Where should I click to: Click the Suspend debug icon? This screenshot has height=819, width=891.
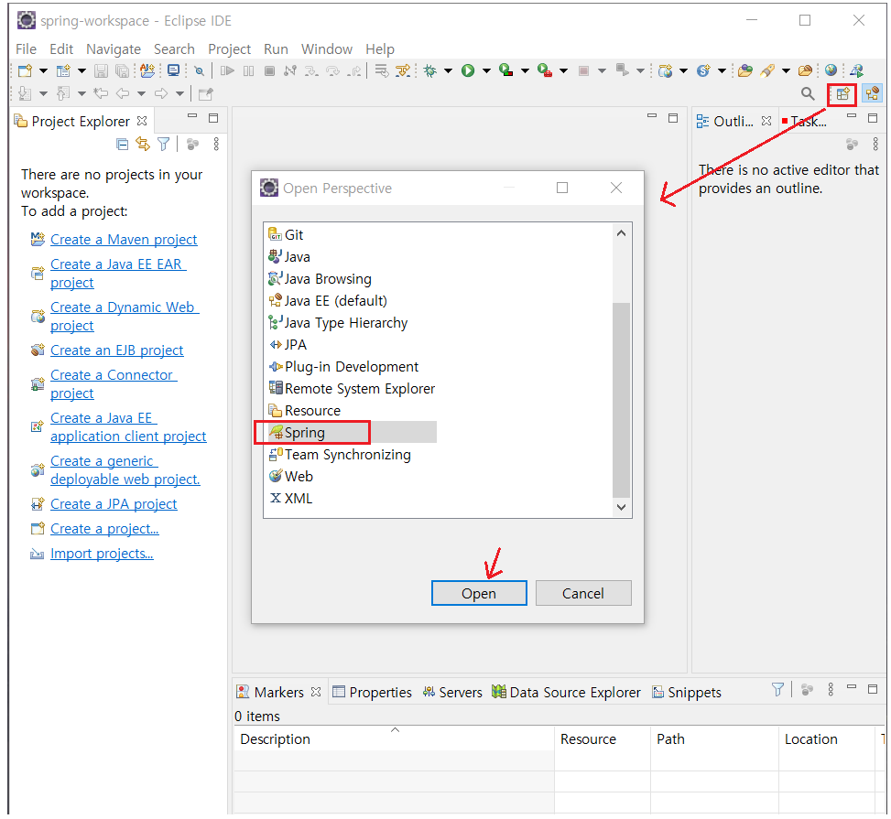pos(248,71)
